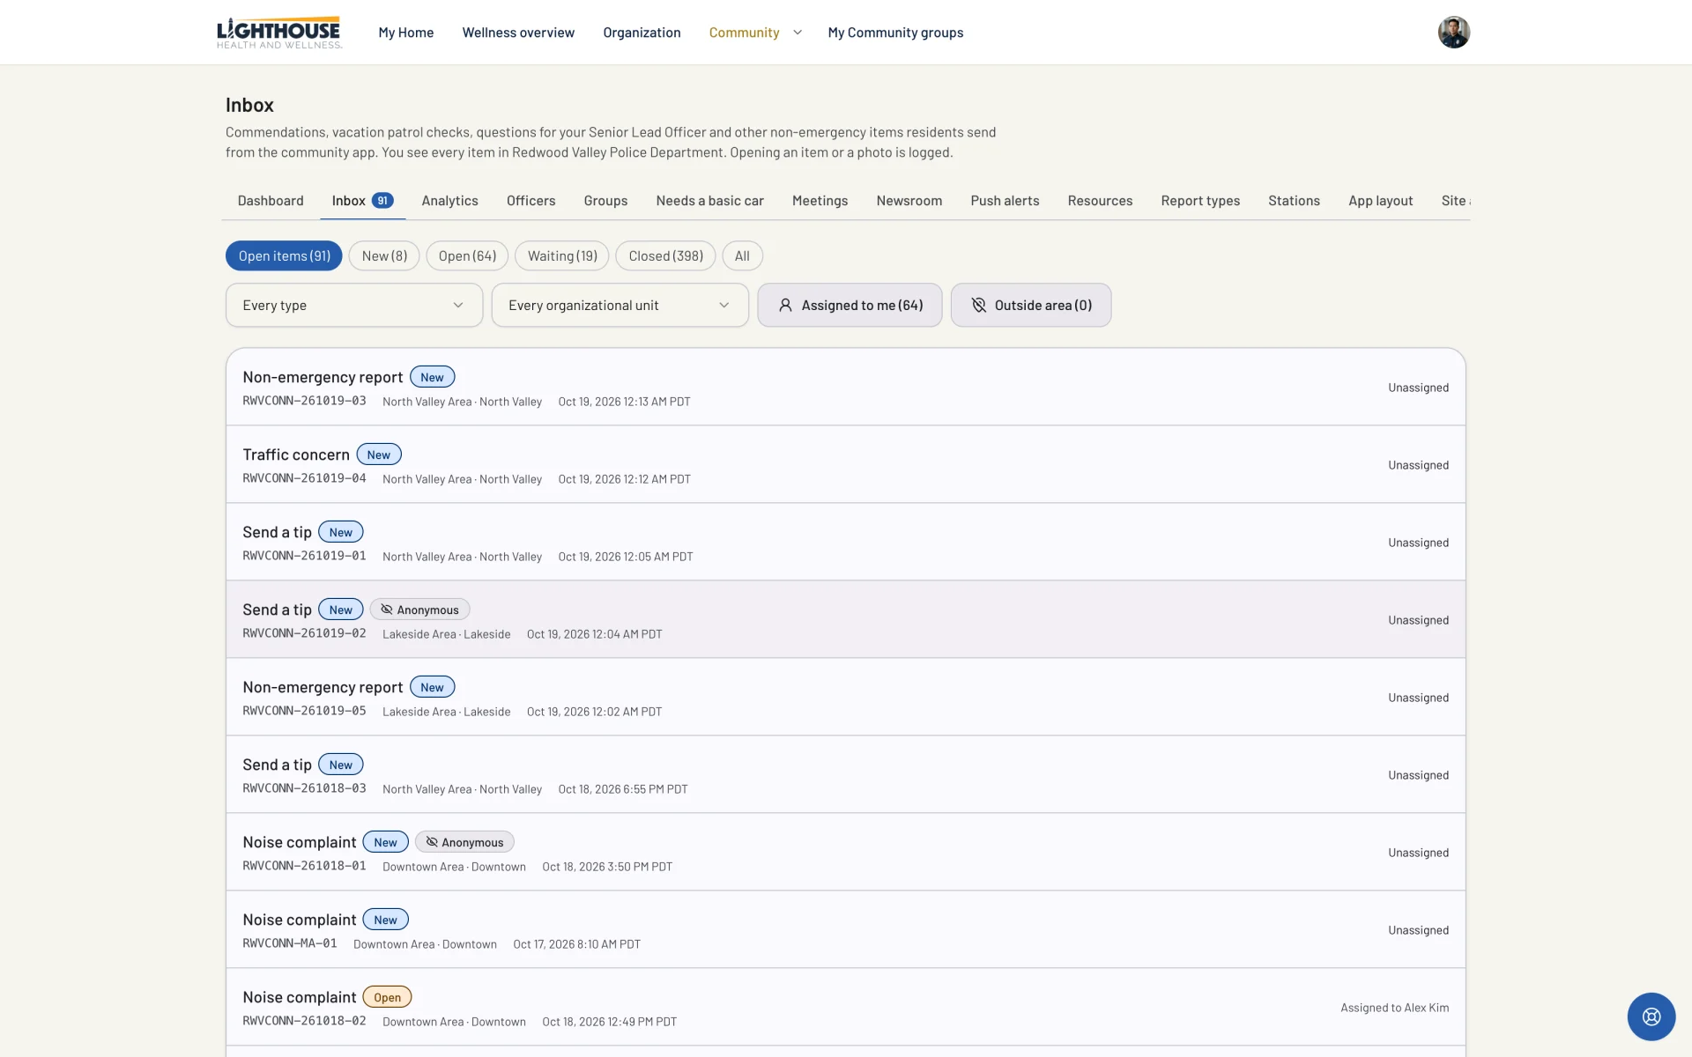Switch to the Groups tab

[605, 201]
